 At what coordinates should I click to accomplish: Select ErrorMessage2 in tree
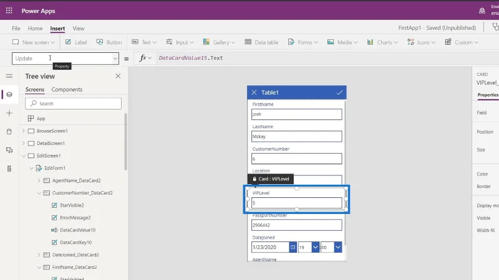click(x=75, y=217)
